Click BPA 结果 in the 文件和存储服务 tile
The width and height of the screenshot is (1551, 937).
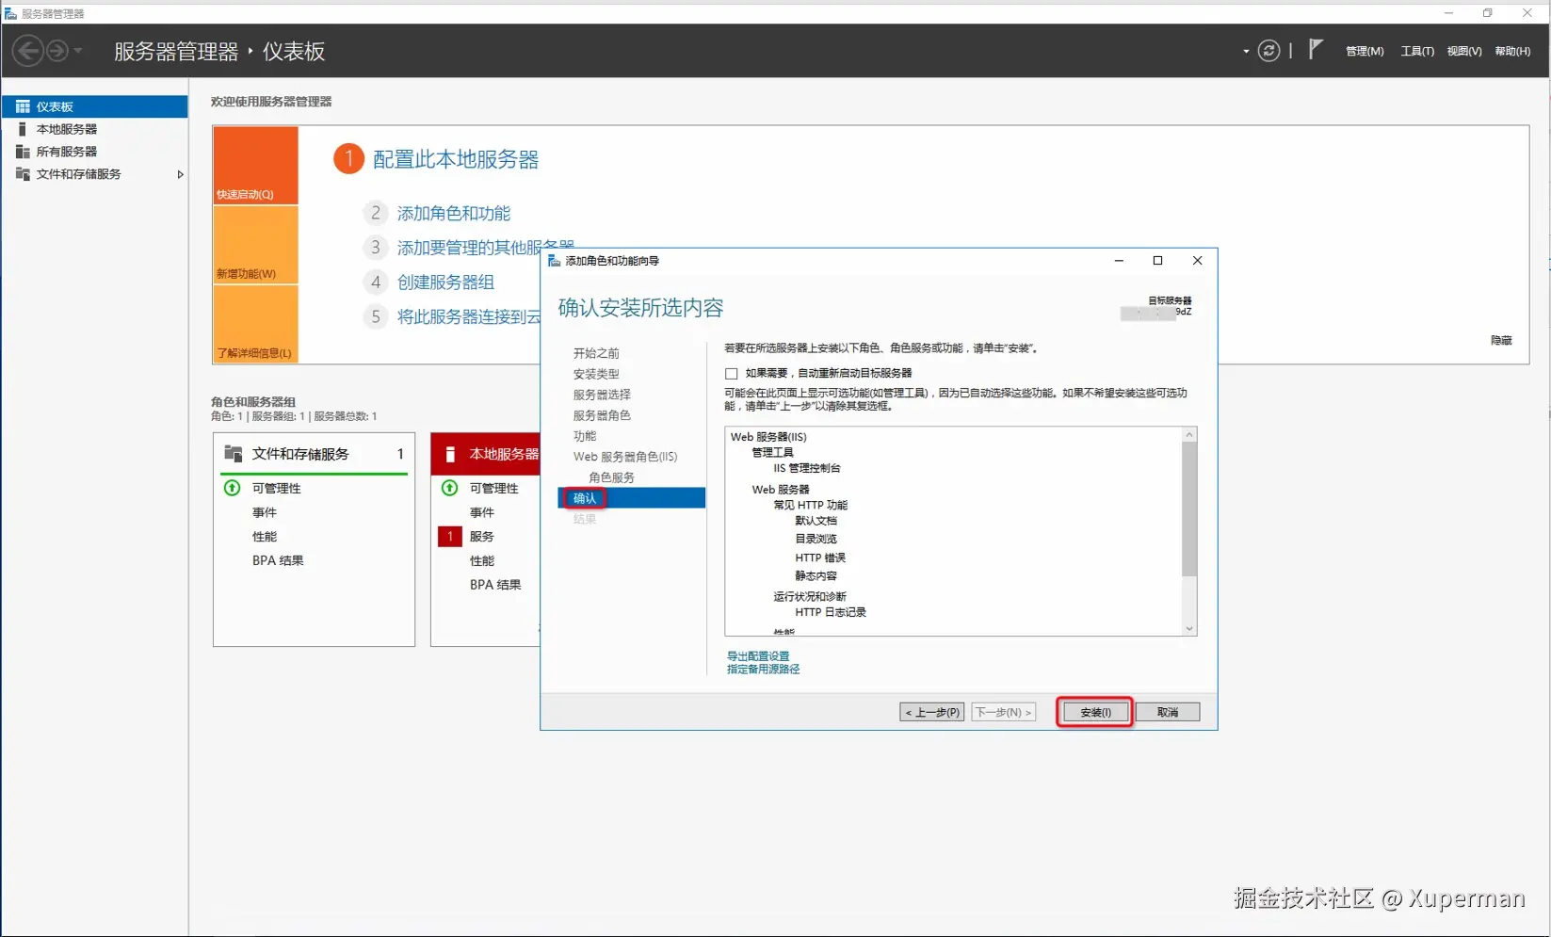point(278,560)
